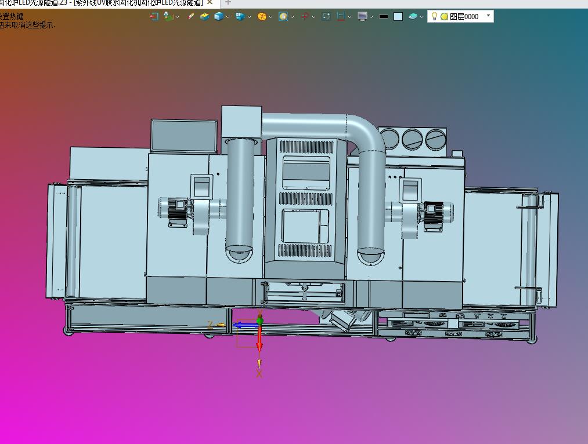Click the dimension measure icon

pyautogui.click(x=341, y=16)
